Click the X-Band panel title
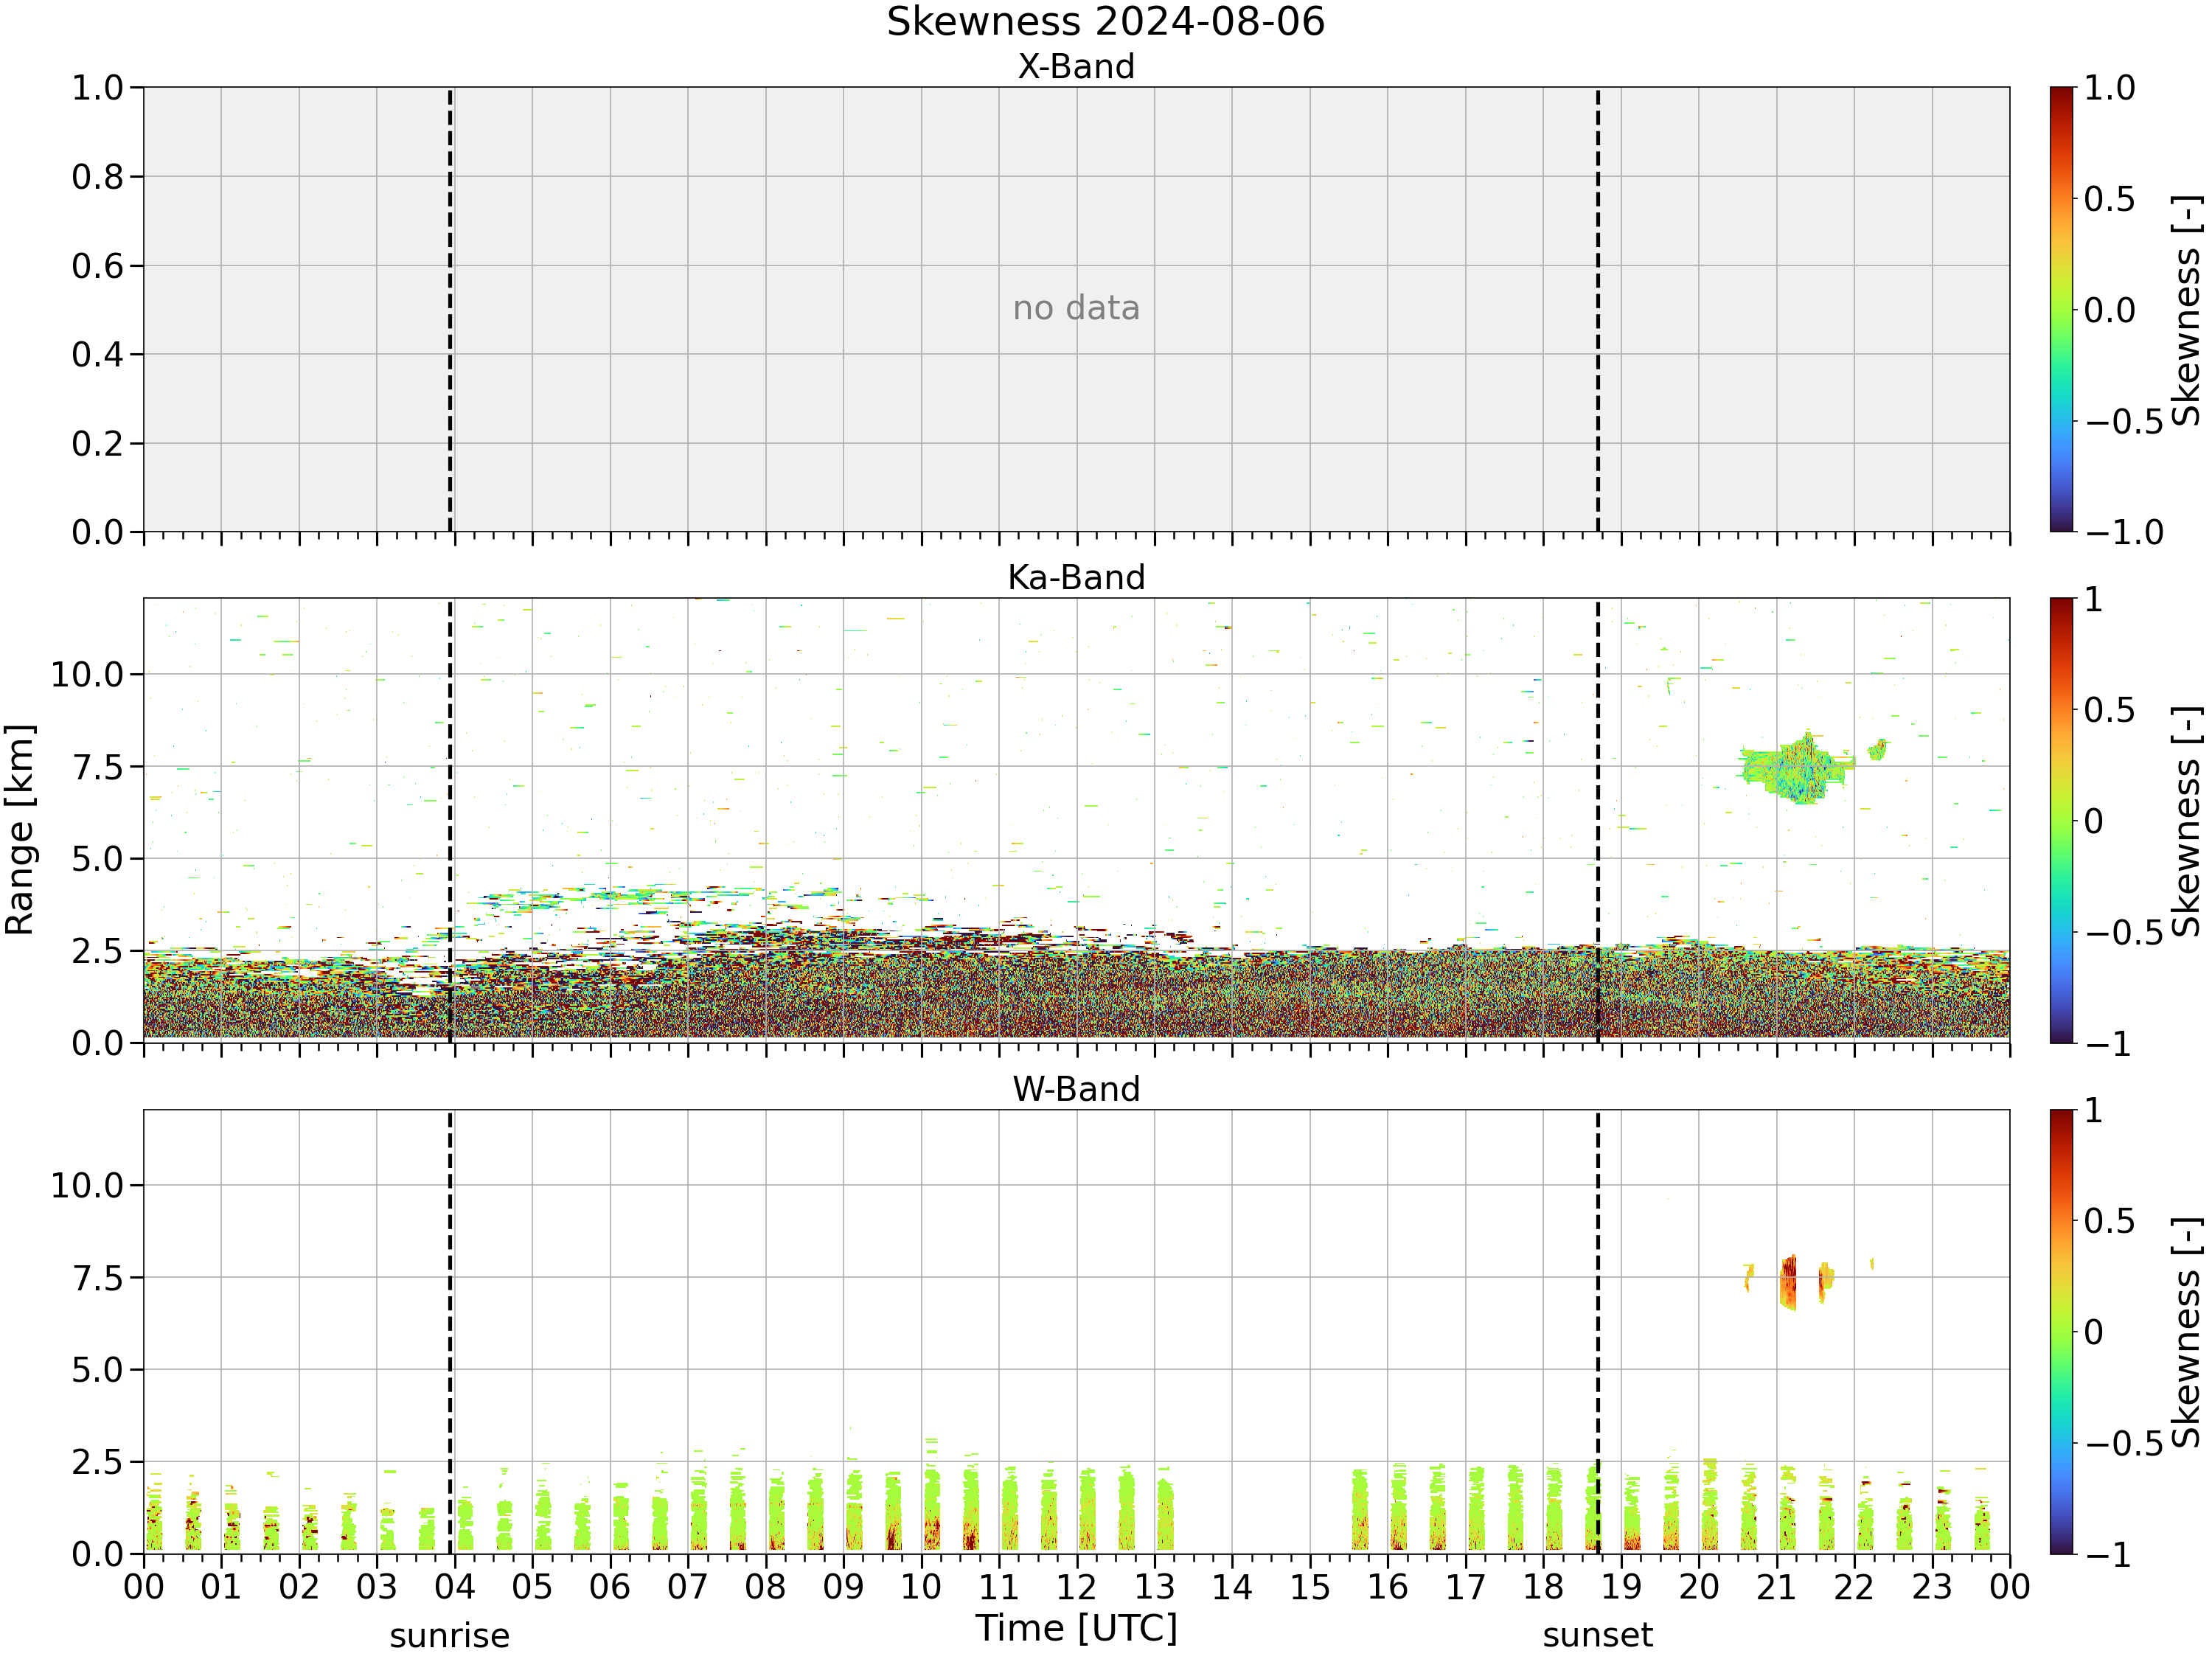This screenshot has width=2212, height=1659. pyautogui.click(x=1076, y=66)
